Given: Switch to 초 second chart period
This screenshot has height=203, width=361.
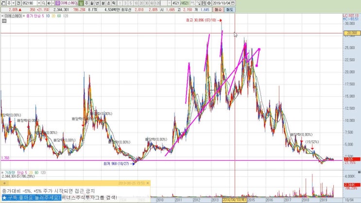Looking at the screenshot, I should [x=108, y=3].
